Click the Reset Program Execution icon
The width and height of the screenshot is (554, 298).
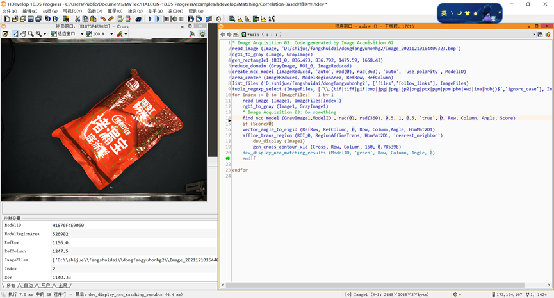point(191,19)
